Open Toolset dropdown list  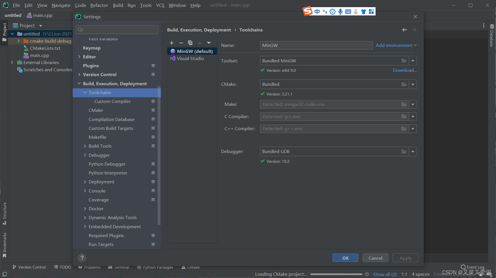413,61
